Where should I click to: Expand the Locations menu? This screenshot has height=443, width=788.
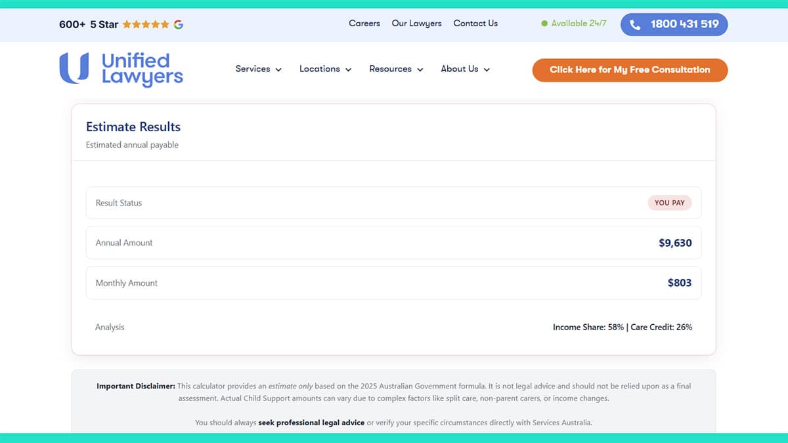click(320, 69)
